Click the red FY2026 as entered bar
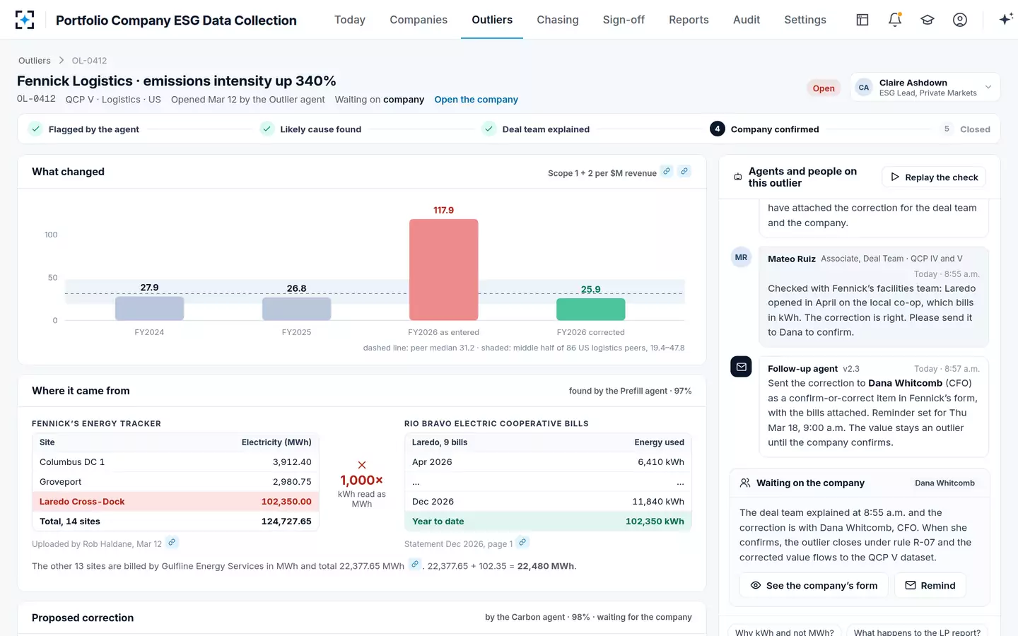Image resolution: width=1018 pixels, height=636 pixels. point(444,270)
